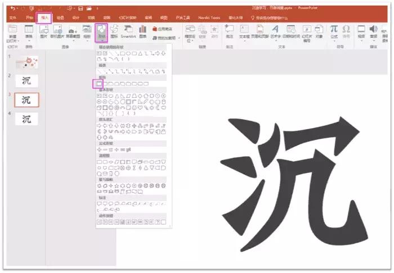The image size is (394, 273).
Task: Switch to the Nordri Tools tab
Action: (x=209, y=17)
